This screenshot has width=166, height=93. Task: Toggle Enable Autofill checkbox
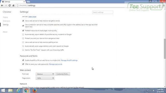click(x=23, y=60)
